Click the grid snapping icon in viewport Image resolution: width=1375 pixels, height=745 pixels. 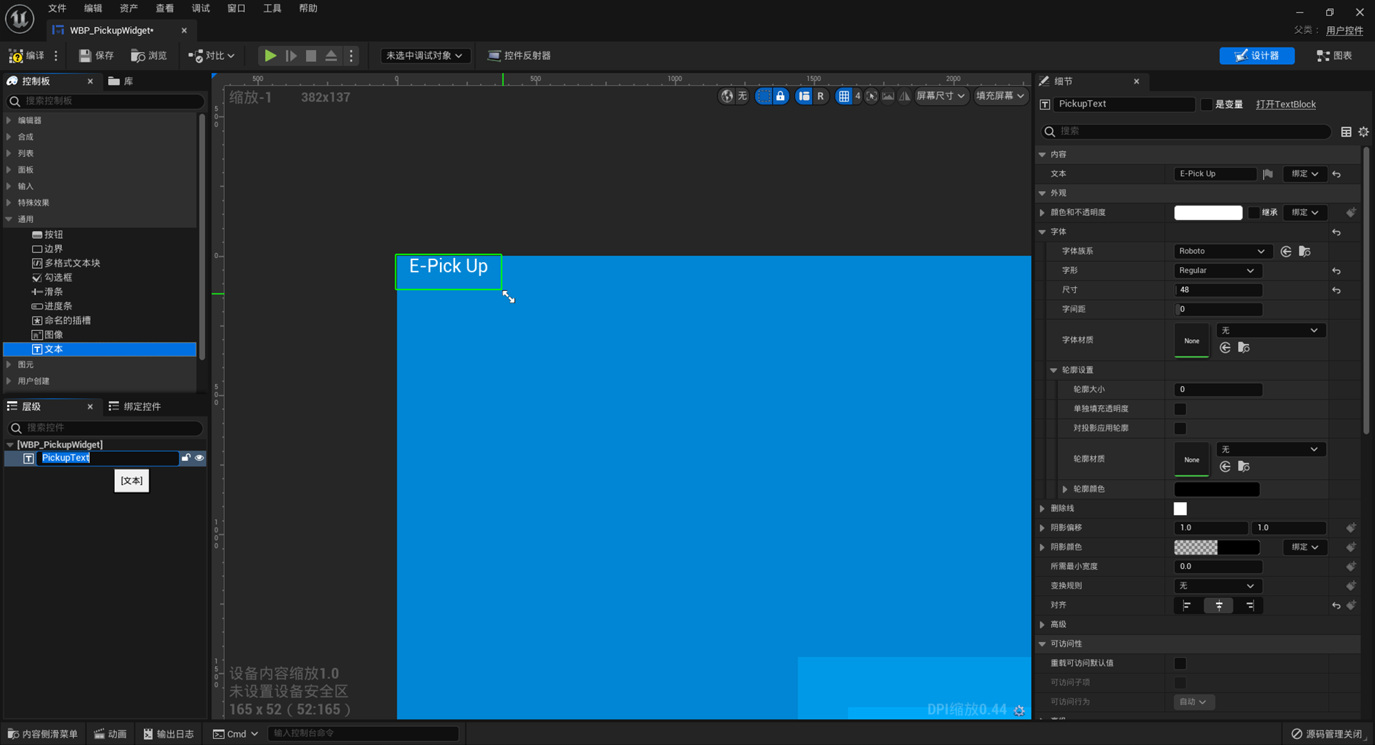[x=844, y=96]
